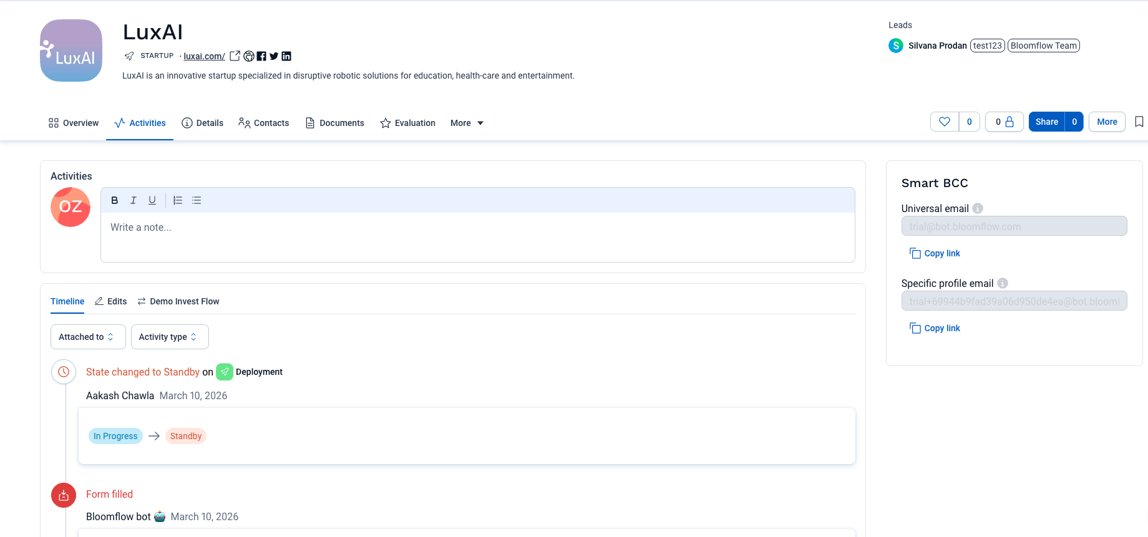This screenshot has width=1148, height=537.
Task: Click the heart like button
Action: (945, 122)
